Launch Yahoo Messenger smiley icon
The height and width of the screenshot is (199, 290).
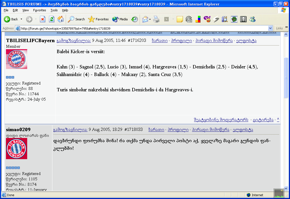coord(207,19)
